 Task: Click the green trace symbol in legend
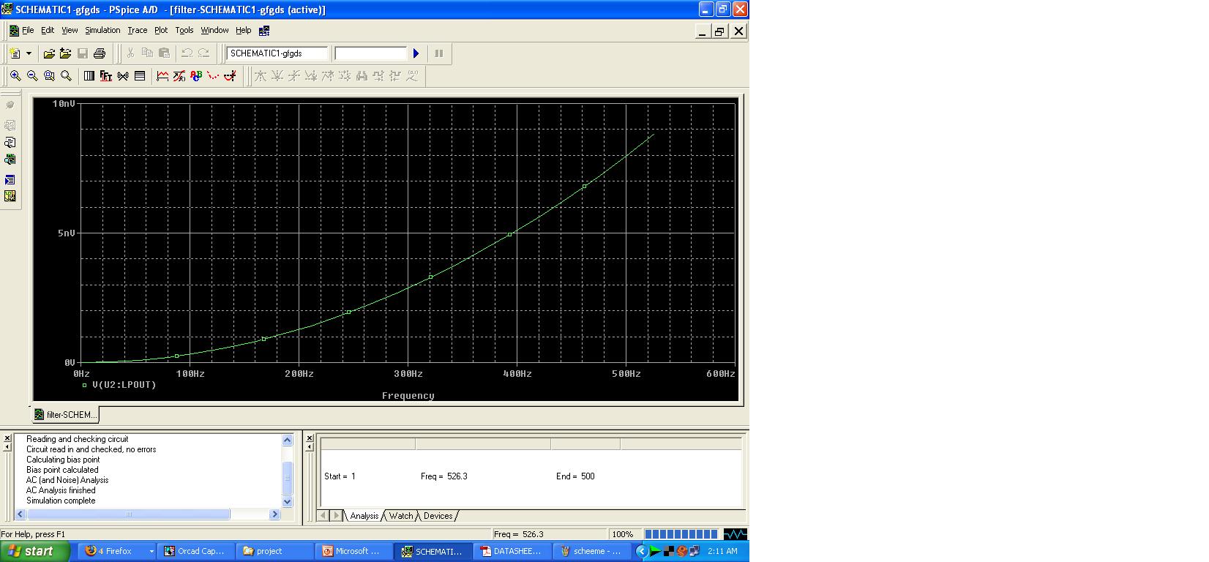pos(84,385)
